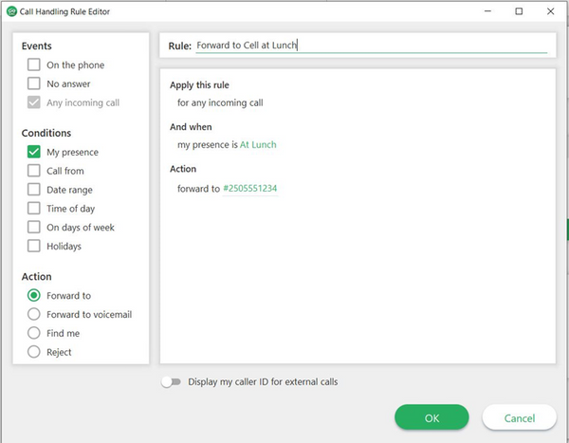Select the Reject action option
This screenshot has width=569, height=443.
point(34,352)
